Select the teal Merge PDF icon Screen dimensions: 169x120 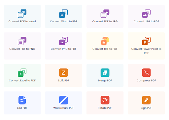pos(105,73)
